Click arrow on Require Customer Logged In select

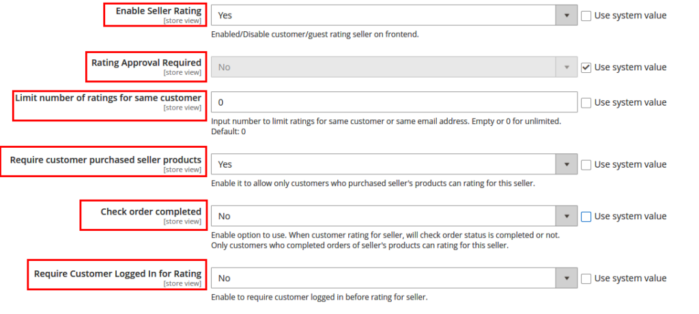[566, 278]
